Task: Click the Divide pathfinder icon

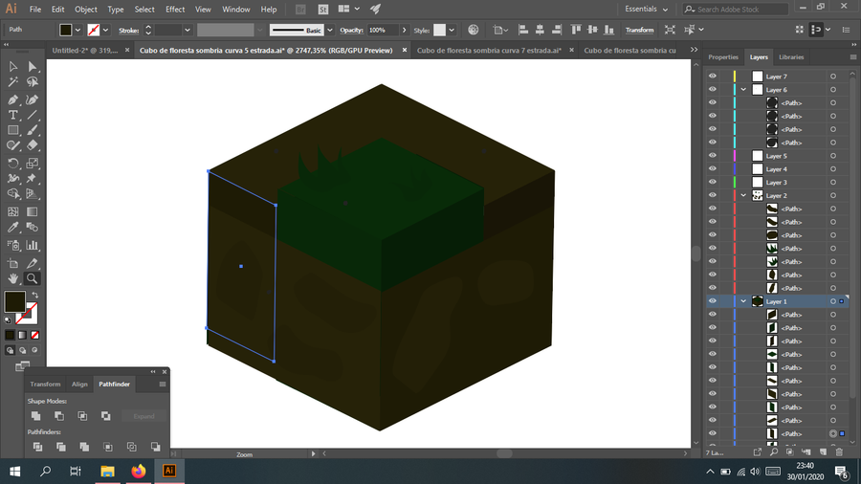Action: click(37, 447)
